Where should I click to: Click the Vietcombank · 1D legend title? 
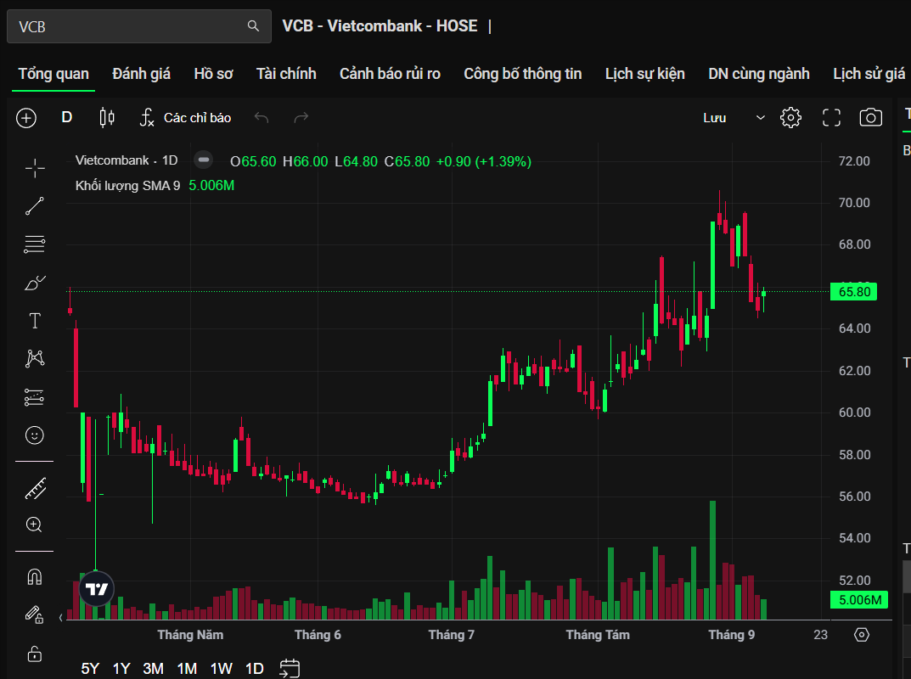[x=127, y=160]
